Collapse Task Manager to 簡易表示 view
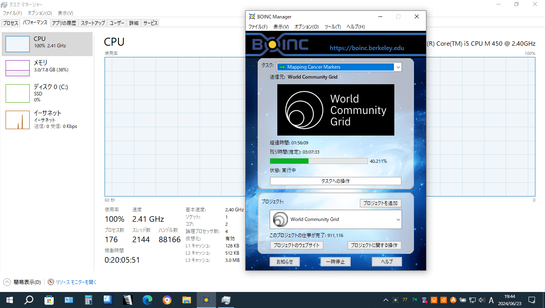 (x=22, y=282)
